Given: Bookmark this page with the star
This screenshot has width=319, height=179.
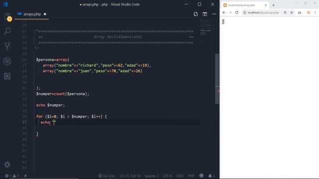Looking at the screenshot, I should point(292,12).
